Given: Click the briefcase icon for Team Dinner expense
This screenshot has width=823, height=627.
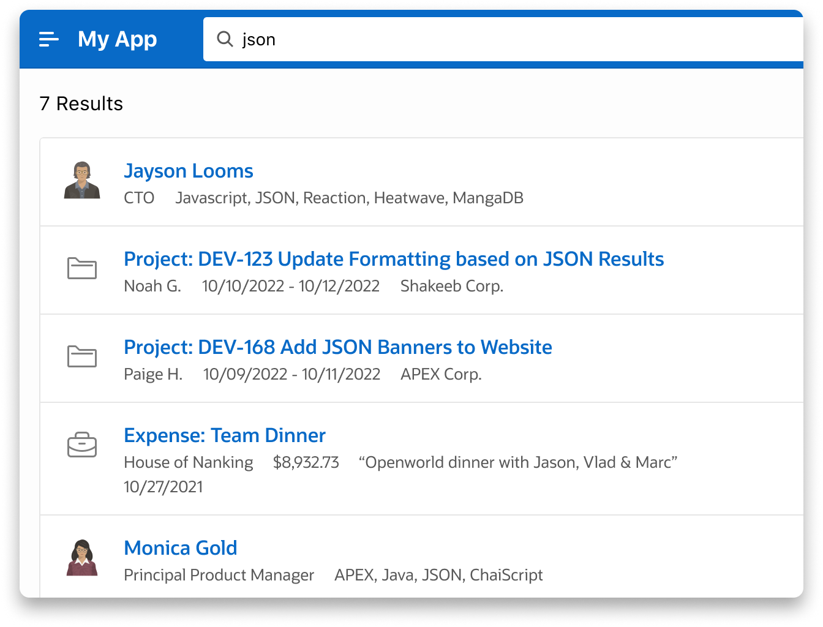Looking at the screenshot, I should click(x=82, y=446).
